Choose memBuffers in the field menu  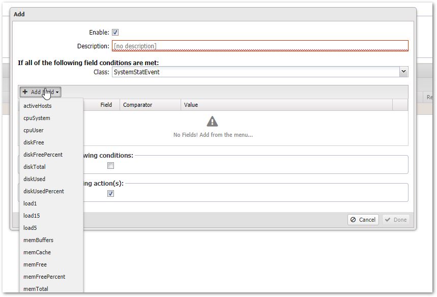[x=38, y=240]
